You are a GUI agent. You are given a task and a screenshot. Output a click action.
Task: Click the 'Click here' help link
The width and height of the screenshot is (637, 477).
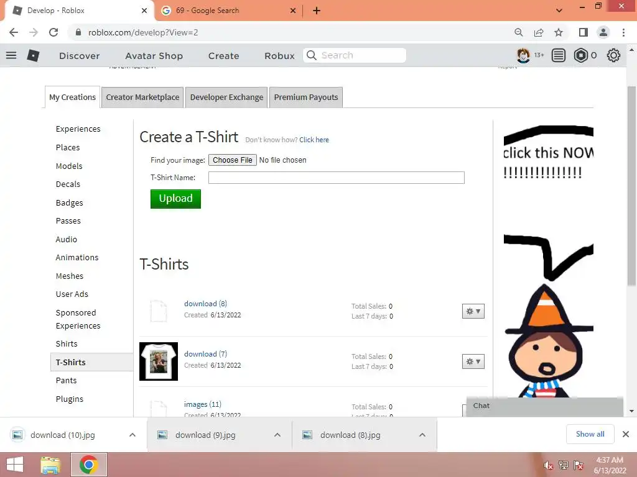click(x=314, y=140)
